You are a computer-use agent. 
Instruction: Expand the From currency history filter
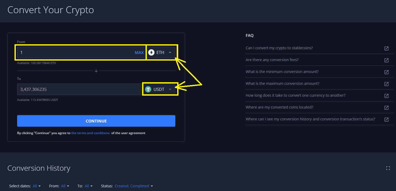[65, 186]
